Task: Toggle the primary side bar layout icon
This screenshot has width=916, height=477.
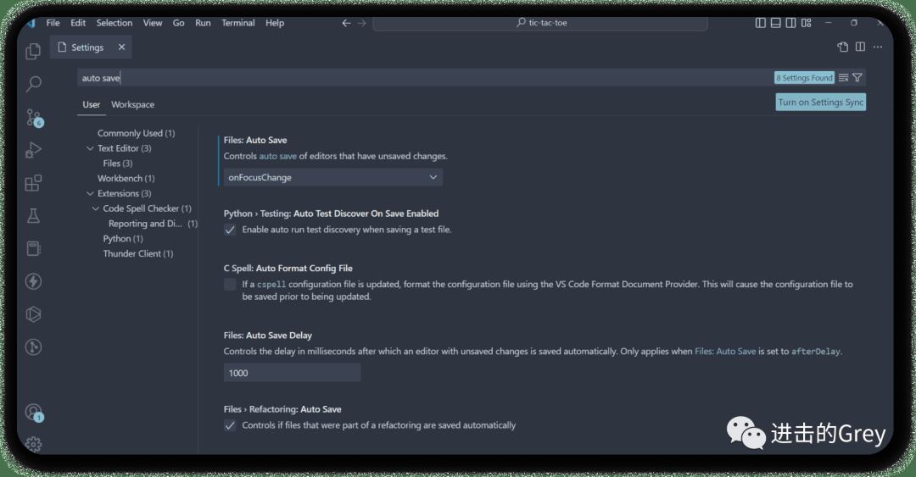Action: (x=761, y=23)
